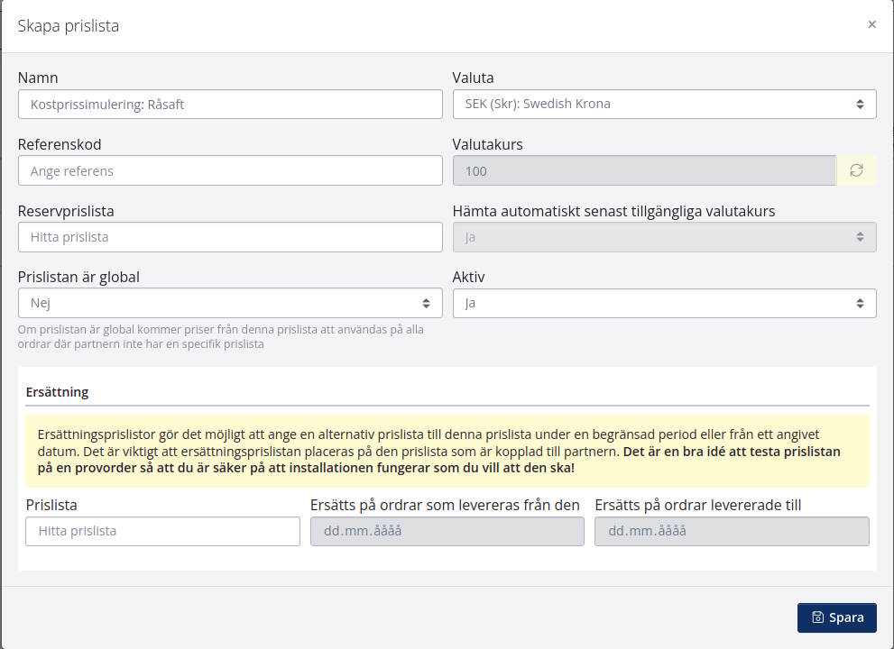Screen dimensions: 894x649
Task: Click the Valutakurs field showing 100
Action: pos(644,170)
